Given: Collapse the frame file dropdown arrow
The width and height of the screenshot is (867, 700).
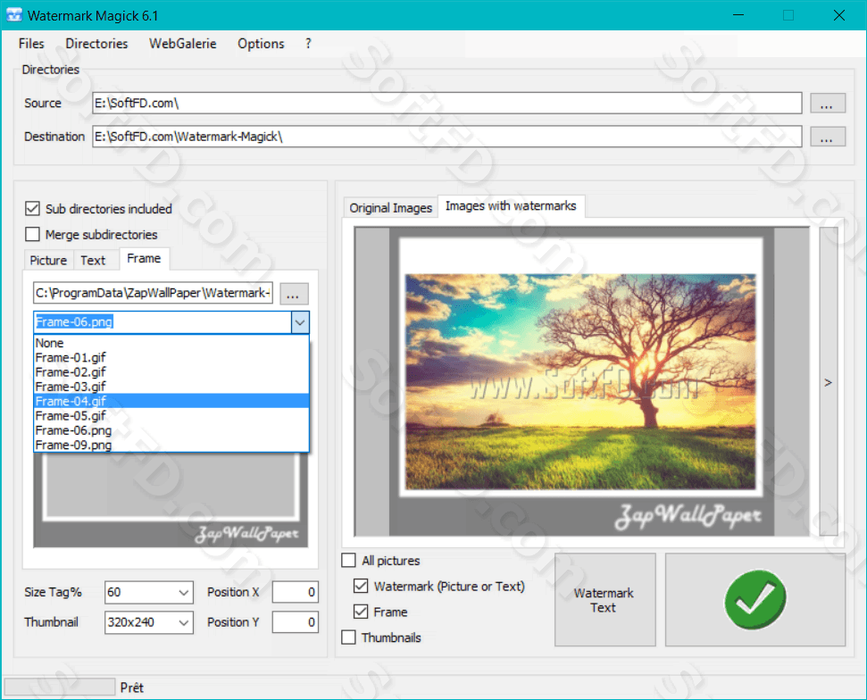Looking at the screenshot, I should click(x=300, y=322).
